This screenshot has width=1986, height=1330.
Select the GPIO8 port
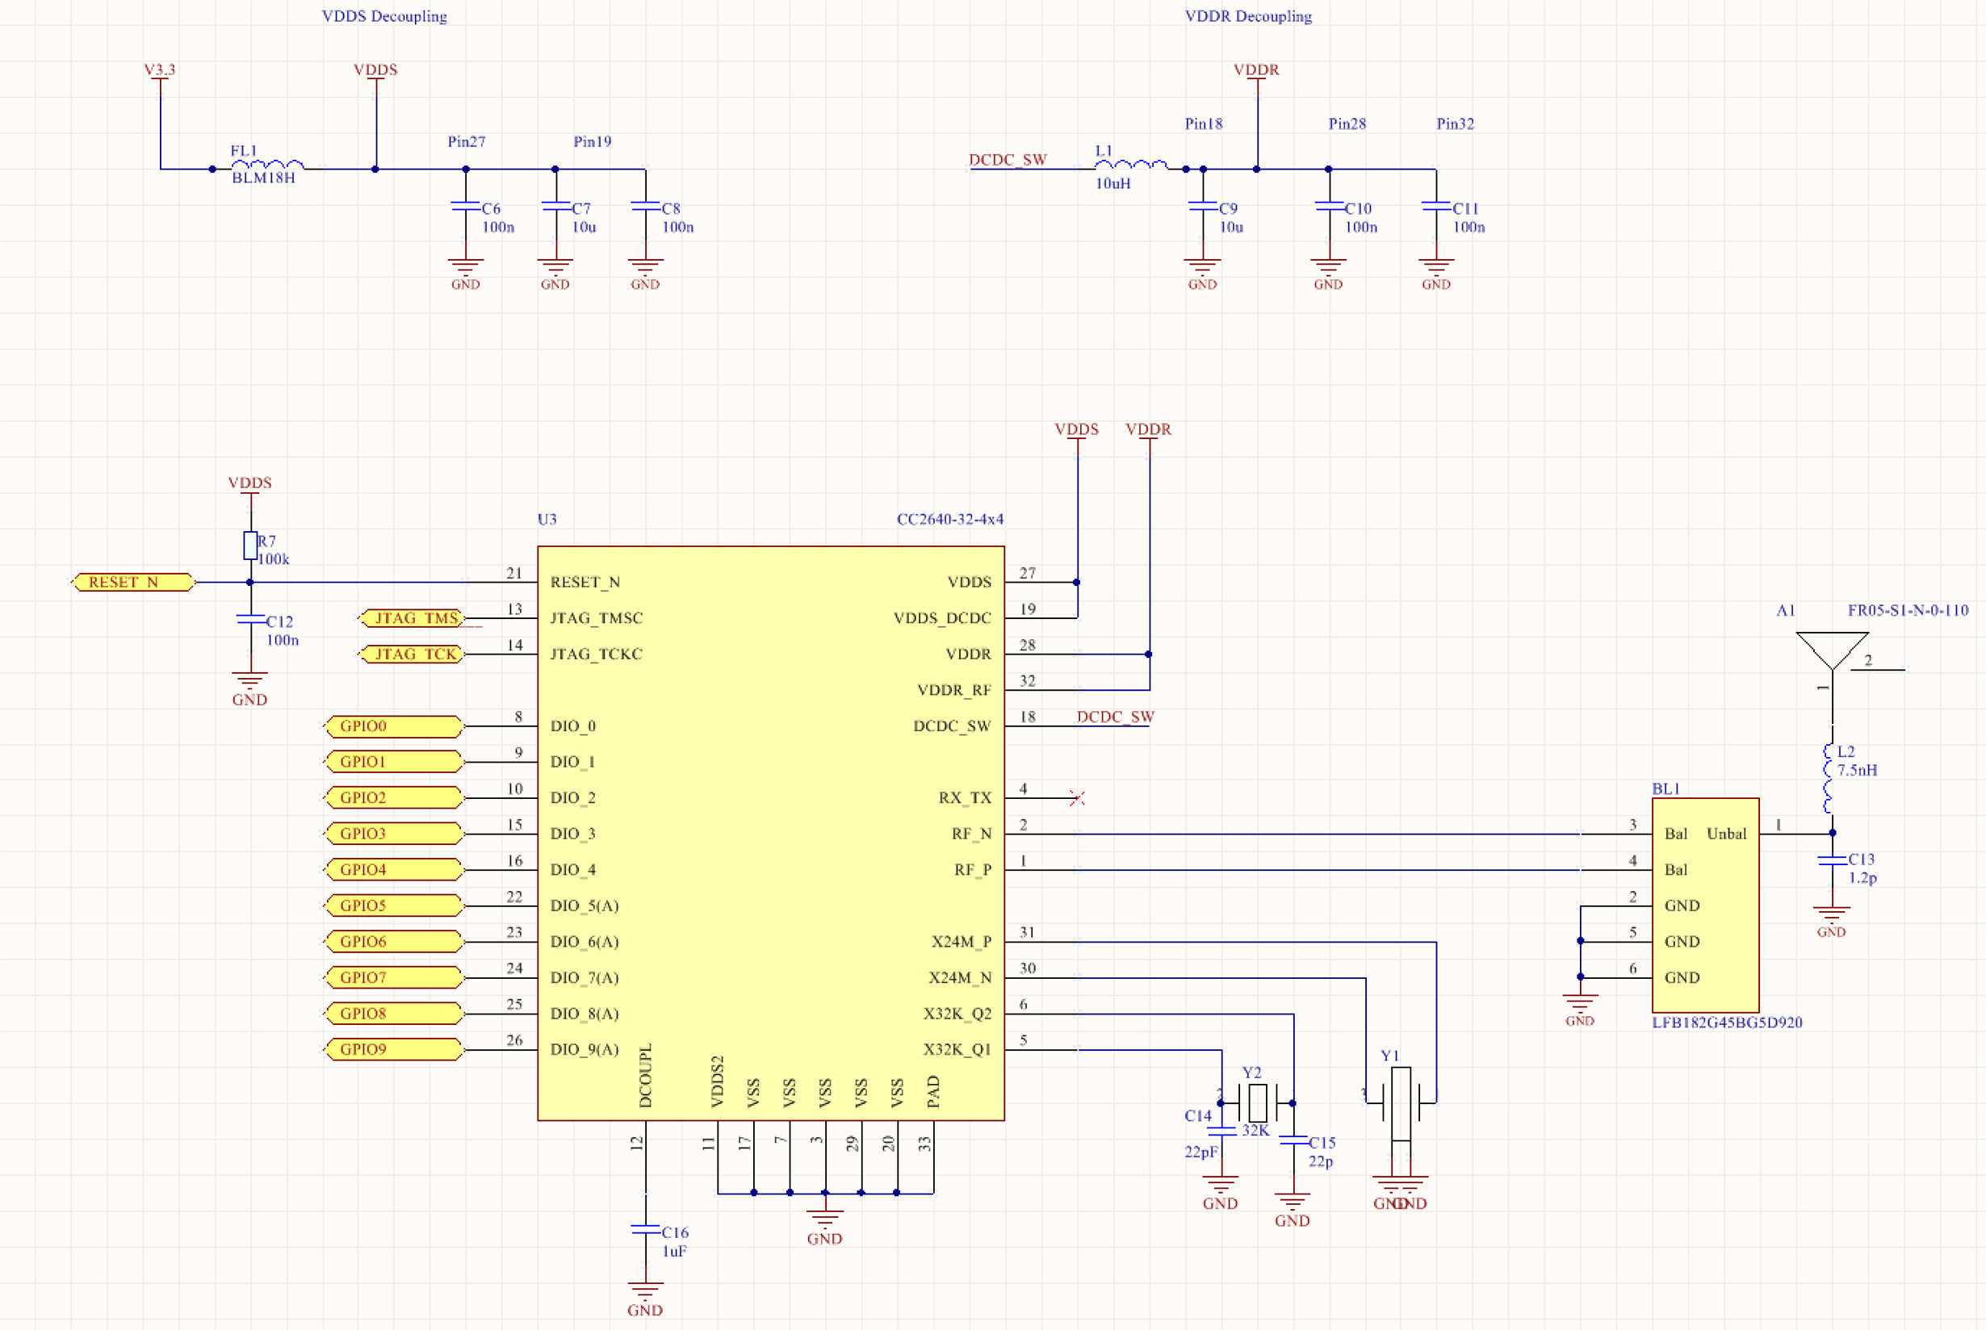click(394, 1014)
